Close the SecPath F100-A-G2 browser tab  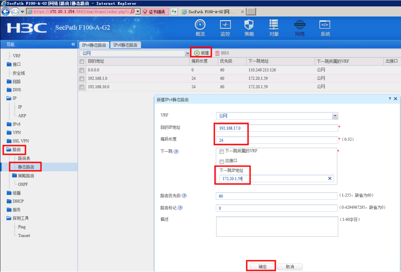pos(242,12)
